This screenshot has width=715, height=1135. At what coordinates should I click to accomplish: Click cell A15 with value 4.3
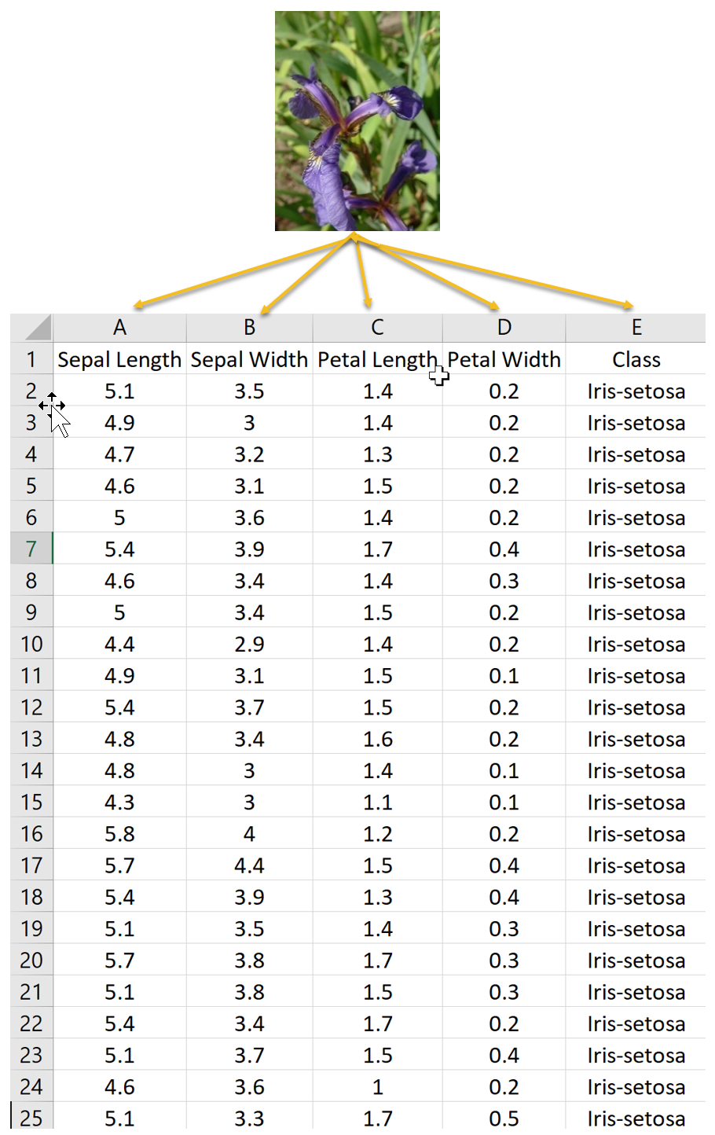click(119, 802)
